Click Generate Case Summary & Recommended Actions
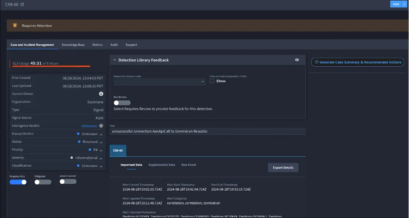The image size is (409, 218). tap(357, 62)
